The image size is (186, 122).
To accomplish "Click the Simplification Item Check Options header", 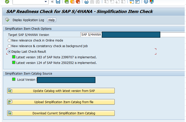I will coord(28,29).
